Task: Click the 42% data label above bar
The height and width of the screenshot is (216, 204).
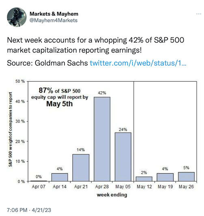Action: pos(102,93)
